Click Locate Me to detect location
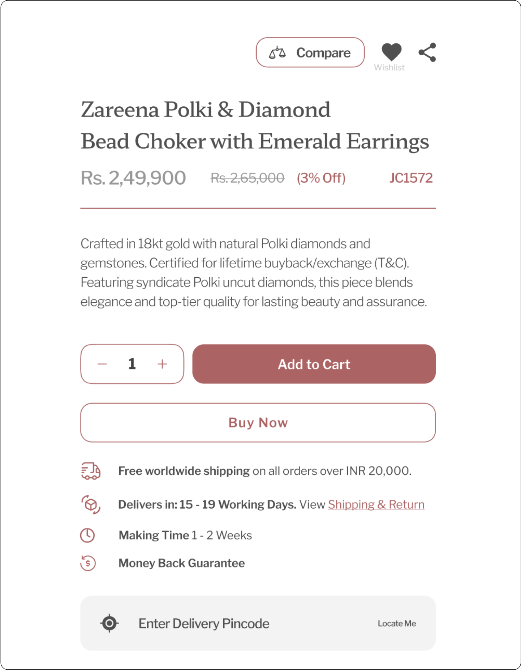 click(x=397, y=623)
